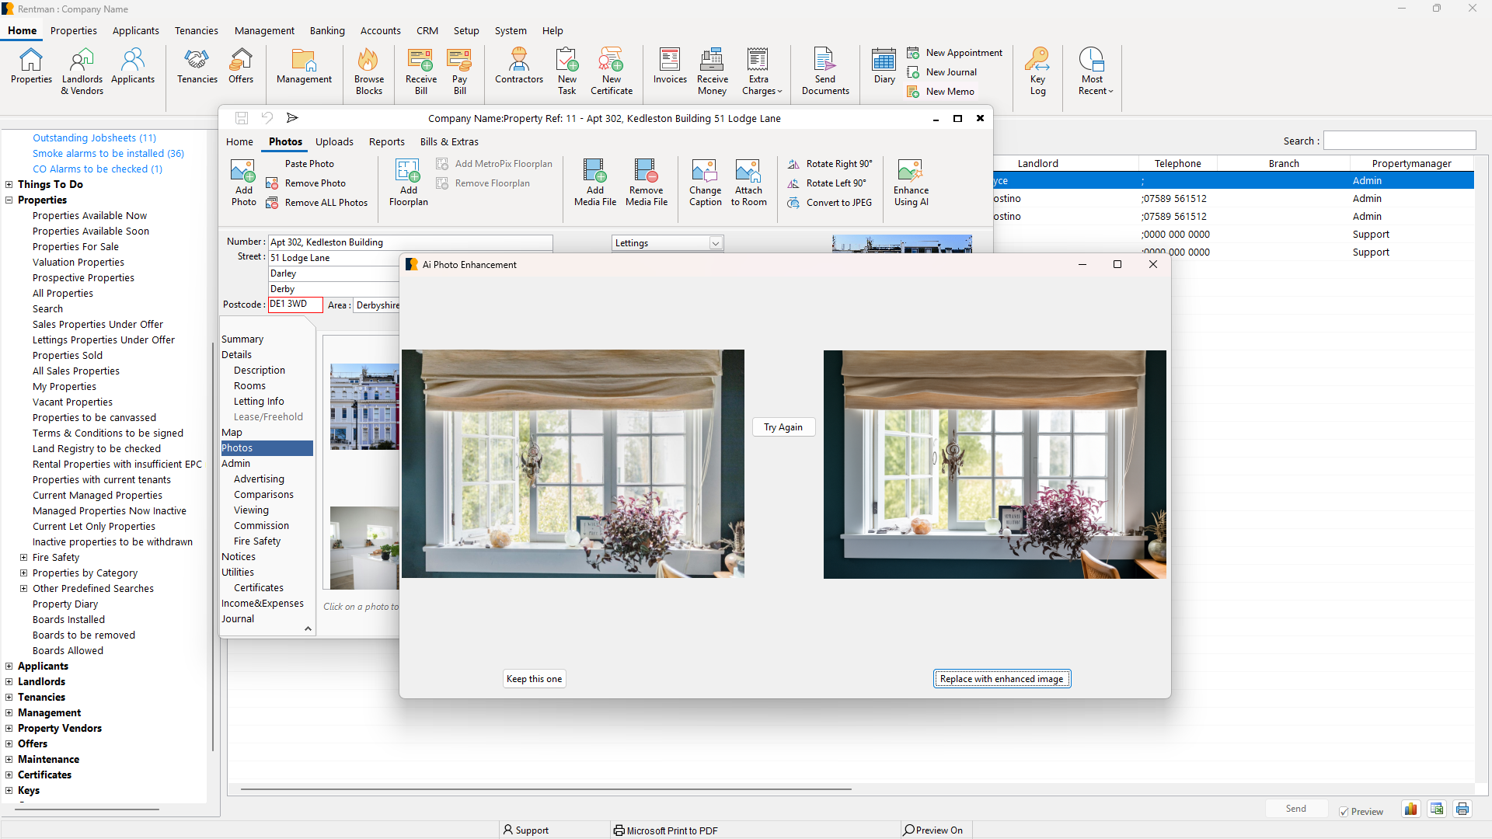This screenshot has height=839, width=1492.
Task: Switch to the Uploads tab
Action: point(334,141)
